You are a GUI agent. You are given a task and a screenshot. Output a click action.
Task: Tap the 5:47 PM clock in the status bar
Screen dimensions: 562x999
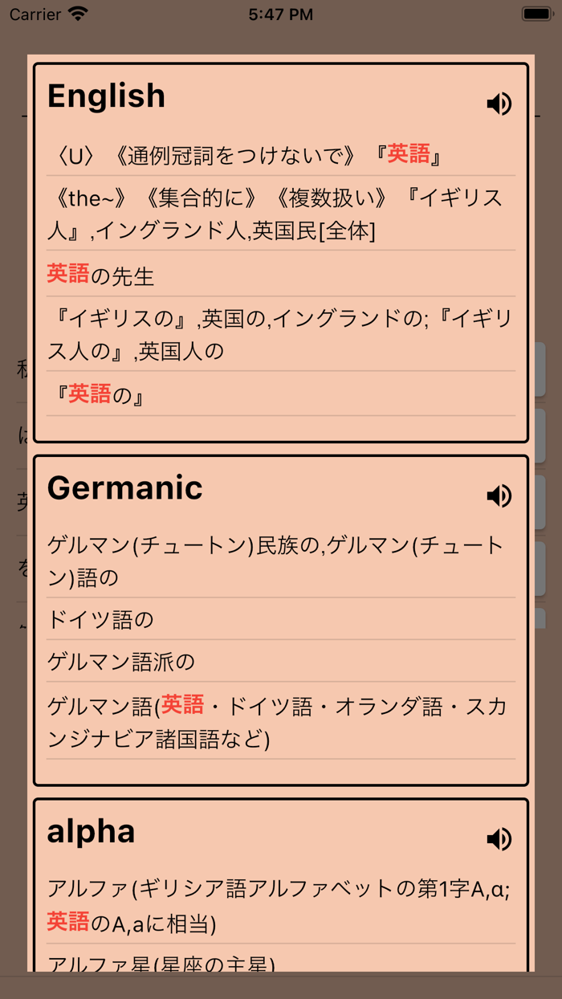(x=281, y=13)
